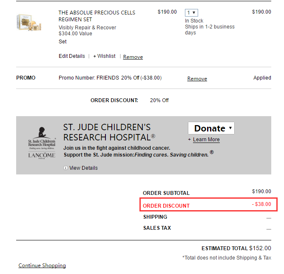Remove the FRIENDS promo code

pos(197,79)
